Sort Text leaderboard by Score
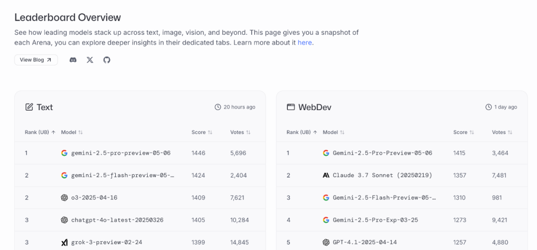This screenshot has width=537, height=250. pyautogui.click(x=202, y=132)
